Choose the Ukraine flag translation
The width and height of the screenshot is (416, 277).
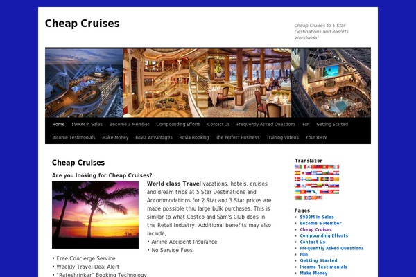[297, 192]
